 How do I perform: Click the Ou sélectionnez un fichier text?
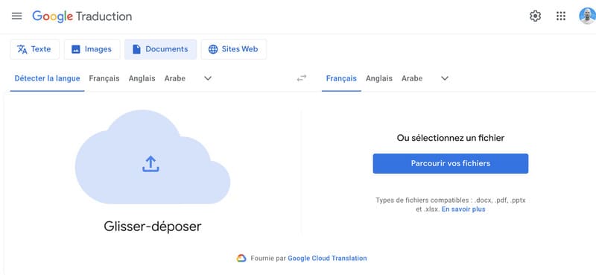[x=451, y=138]
